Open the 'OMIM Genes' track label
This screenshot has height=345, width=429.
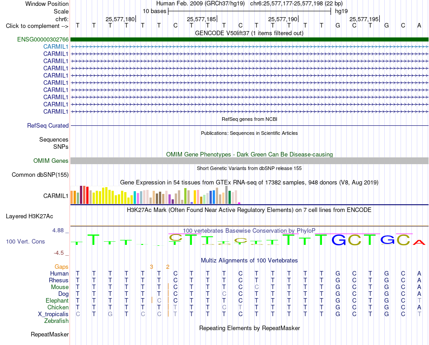(x=51, y=161)
